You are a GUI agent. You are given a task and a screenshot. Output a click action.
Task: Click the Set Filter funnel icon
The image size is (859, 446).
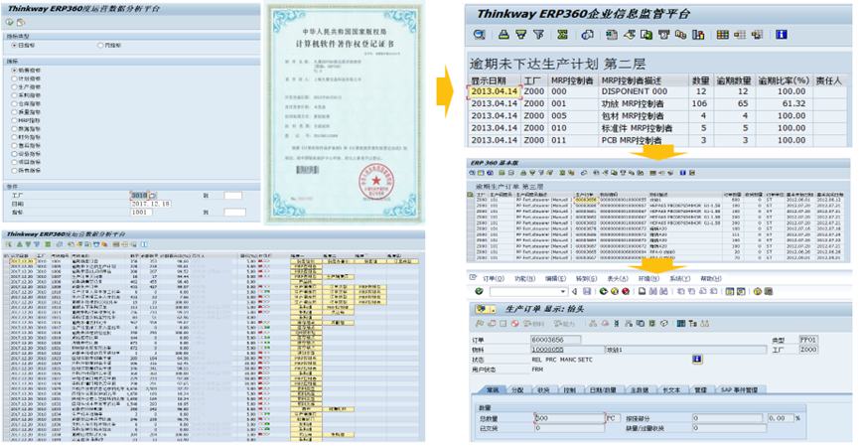pyautogui.click(x=539, y=35)
